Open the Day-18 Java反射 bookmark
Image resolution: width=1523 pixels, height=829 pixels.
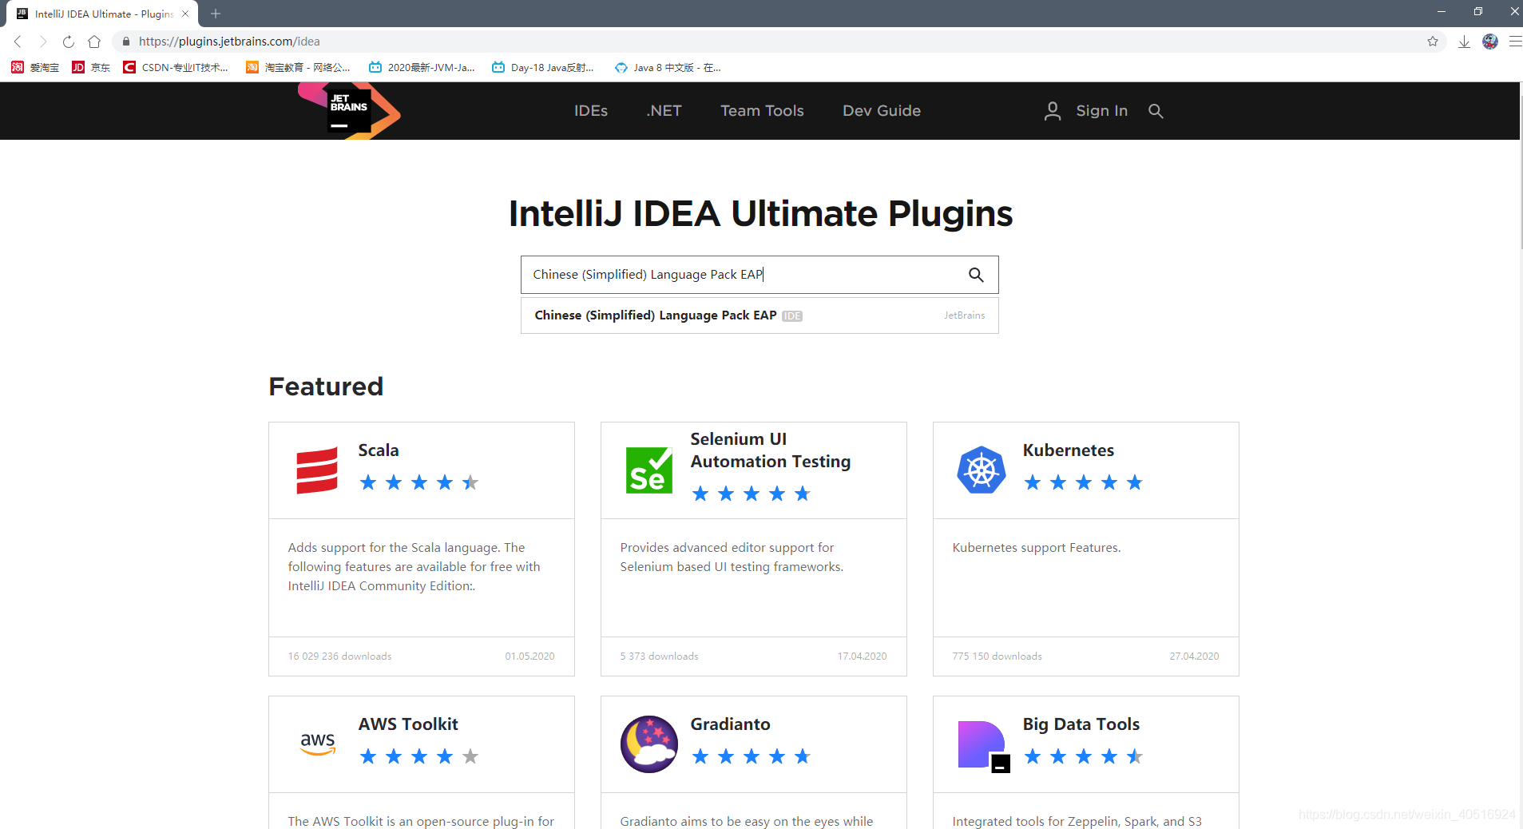pyautogui.click(x=543, y=68)
